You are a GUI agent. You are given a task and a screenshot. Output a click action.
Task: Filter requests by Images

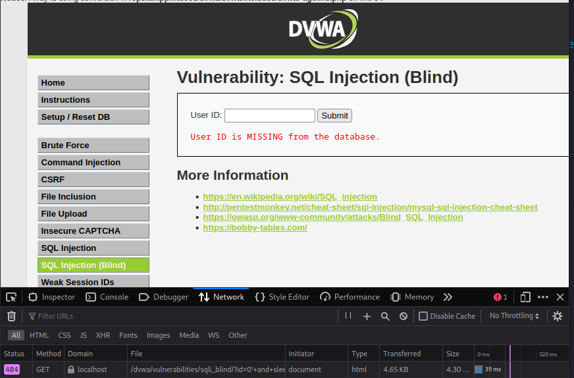158,335
